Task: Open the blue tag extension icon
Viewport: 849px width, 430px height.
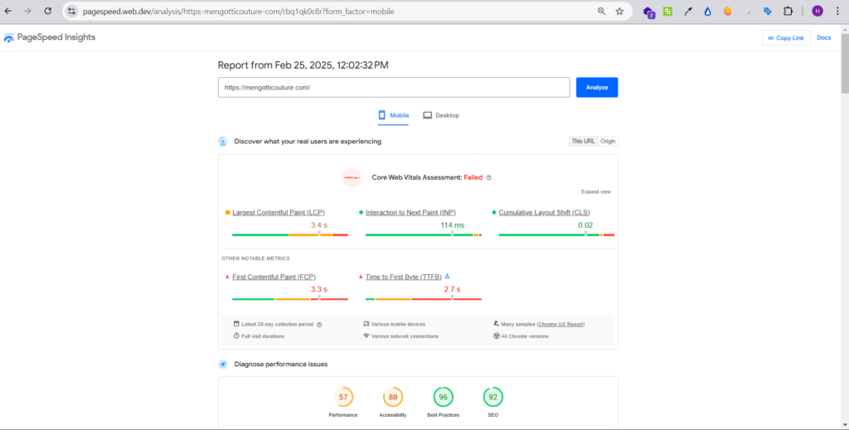Action: click(x=767, y=11)
